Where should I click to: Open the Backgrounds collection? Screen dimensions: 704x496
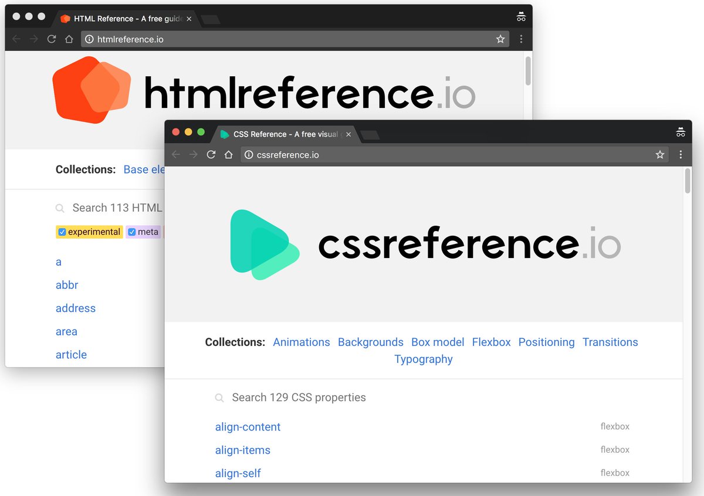point(371,342)
